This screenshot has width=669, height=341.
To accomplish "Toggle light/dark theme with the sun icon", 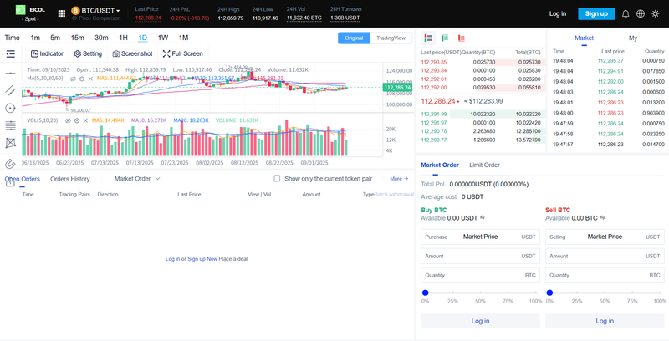I will (x=656, y=13).
